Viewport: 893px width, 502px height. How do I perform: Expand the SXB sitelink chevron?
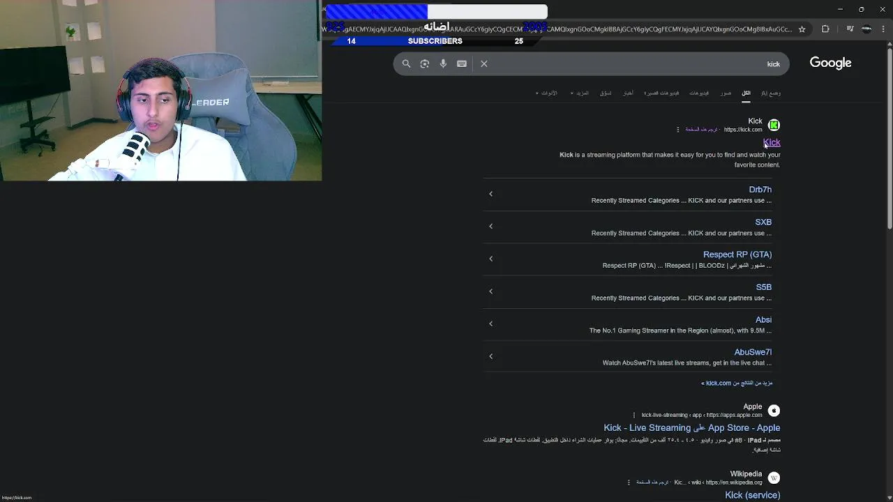tap(490, 226)
